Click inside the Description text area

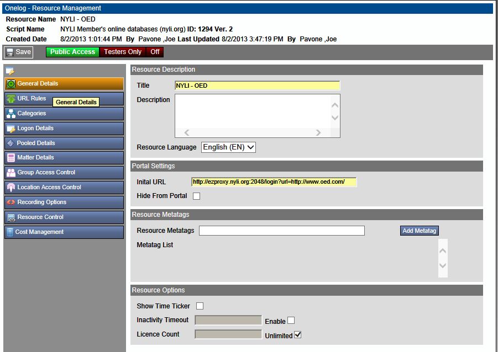coord(253,111)
